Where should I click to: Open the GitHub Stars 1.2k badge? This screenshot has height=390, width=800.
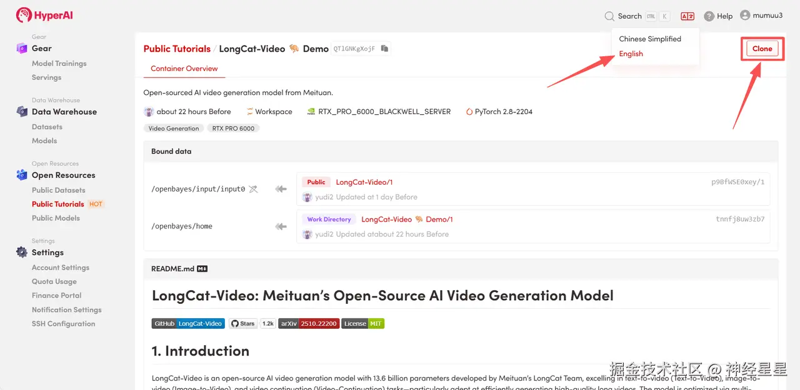pos(252,324)
